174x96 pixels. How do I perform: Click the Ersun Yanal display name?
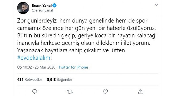point(42,6)
